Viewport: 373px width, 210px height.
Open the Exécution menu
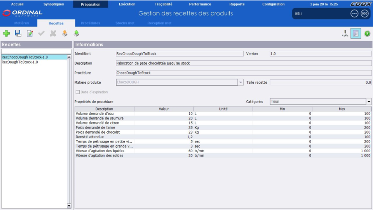pos(127,4)
